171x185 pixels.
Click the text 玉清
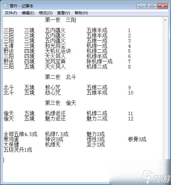coord(8,46)
